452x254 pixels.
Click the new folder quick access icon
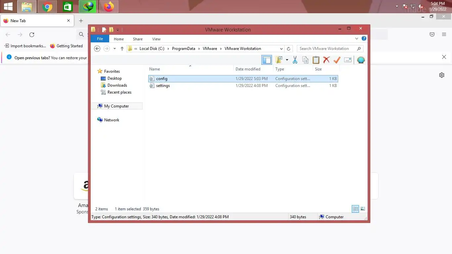coord(112,30)
